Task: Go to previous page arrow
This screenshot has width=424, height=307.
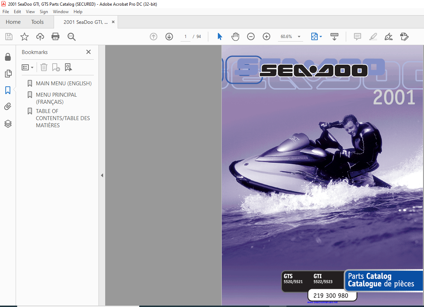Action: (x=154, y=37)
